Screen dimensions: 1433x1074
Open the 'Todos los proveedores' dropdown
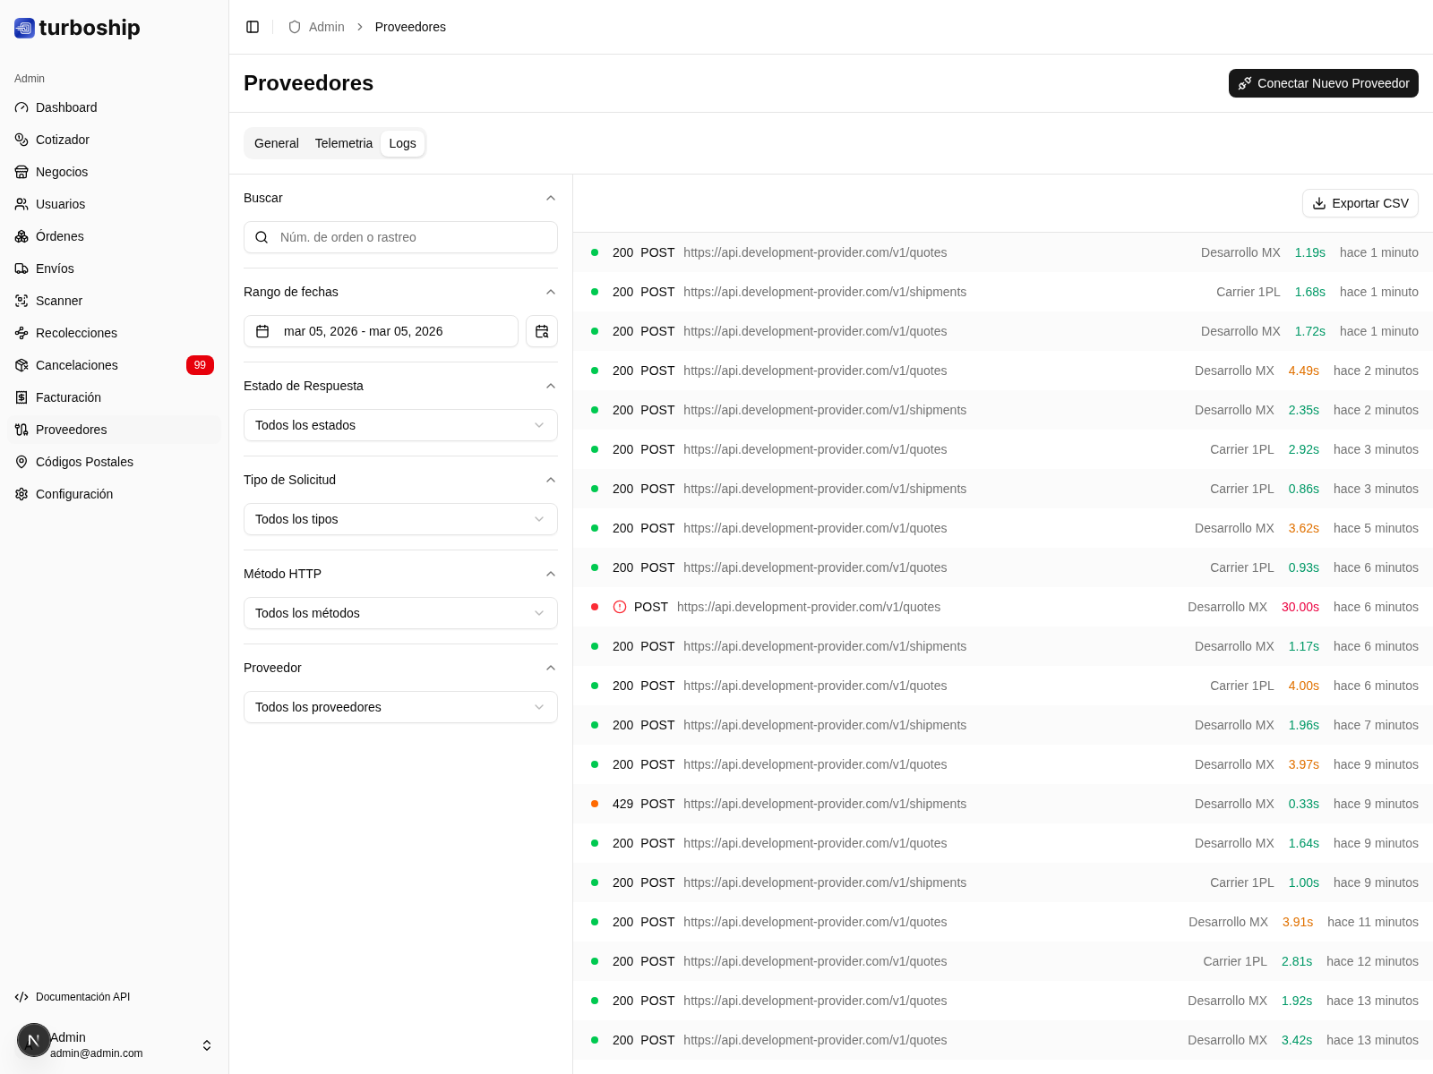(400, 707)
